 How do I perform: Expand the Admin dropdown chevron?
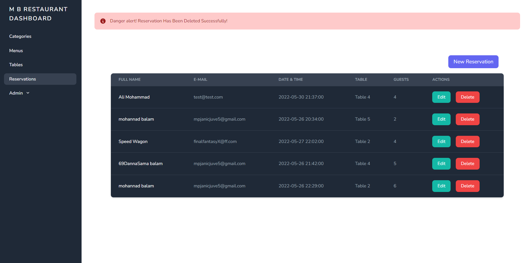(28, 93)
